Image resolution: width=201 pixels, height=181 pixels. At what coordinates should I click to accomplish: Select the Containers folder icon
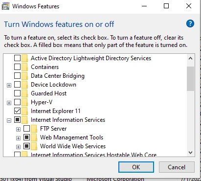[x=24, y=67]
